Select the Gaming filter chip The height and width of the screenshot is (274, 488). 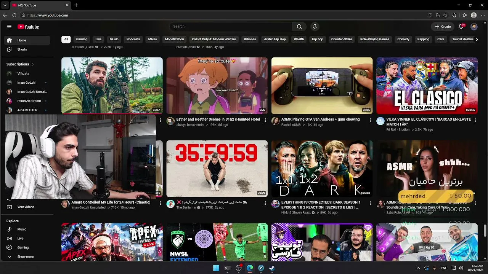[82, 39]
